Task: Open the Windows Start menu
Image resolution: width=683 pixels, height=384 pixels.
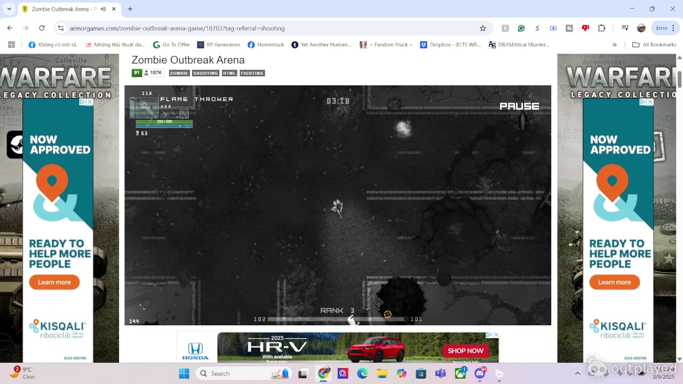Action: pos(184,373)
